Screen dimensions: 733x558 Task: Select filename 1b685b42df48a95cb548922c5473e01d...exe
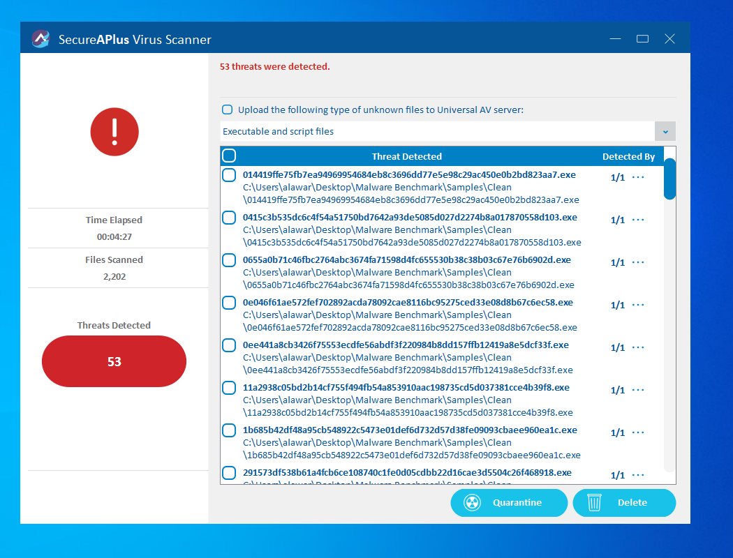pos(410,430)
